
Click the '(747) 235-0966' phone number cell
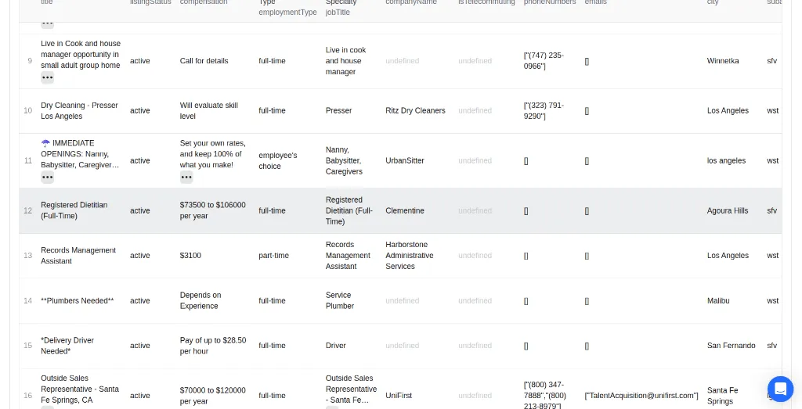click(544, 61)
